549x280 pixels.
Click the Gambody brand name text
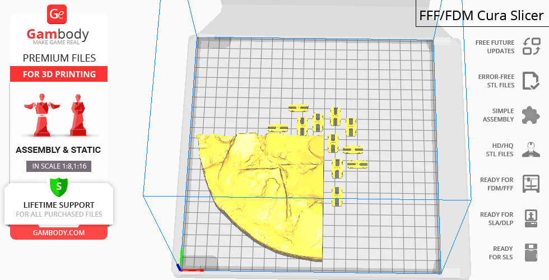click(x=58, y=35)
